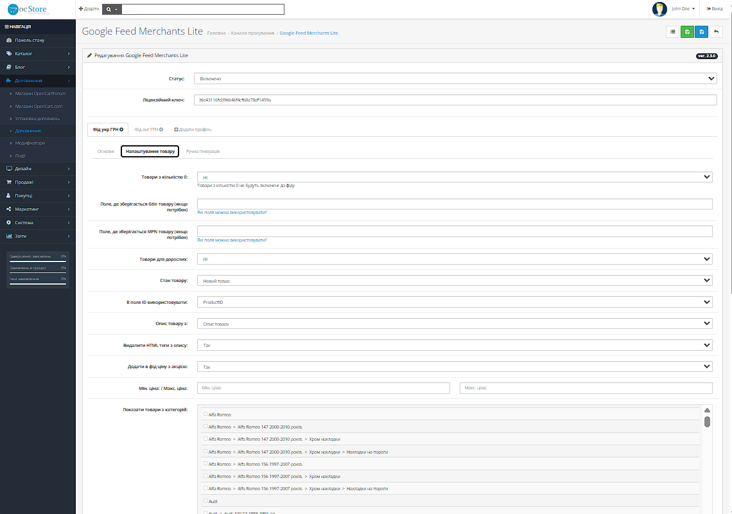Open the Статус dropdown
732x514 pixels.
(455, 78)
